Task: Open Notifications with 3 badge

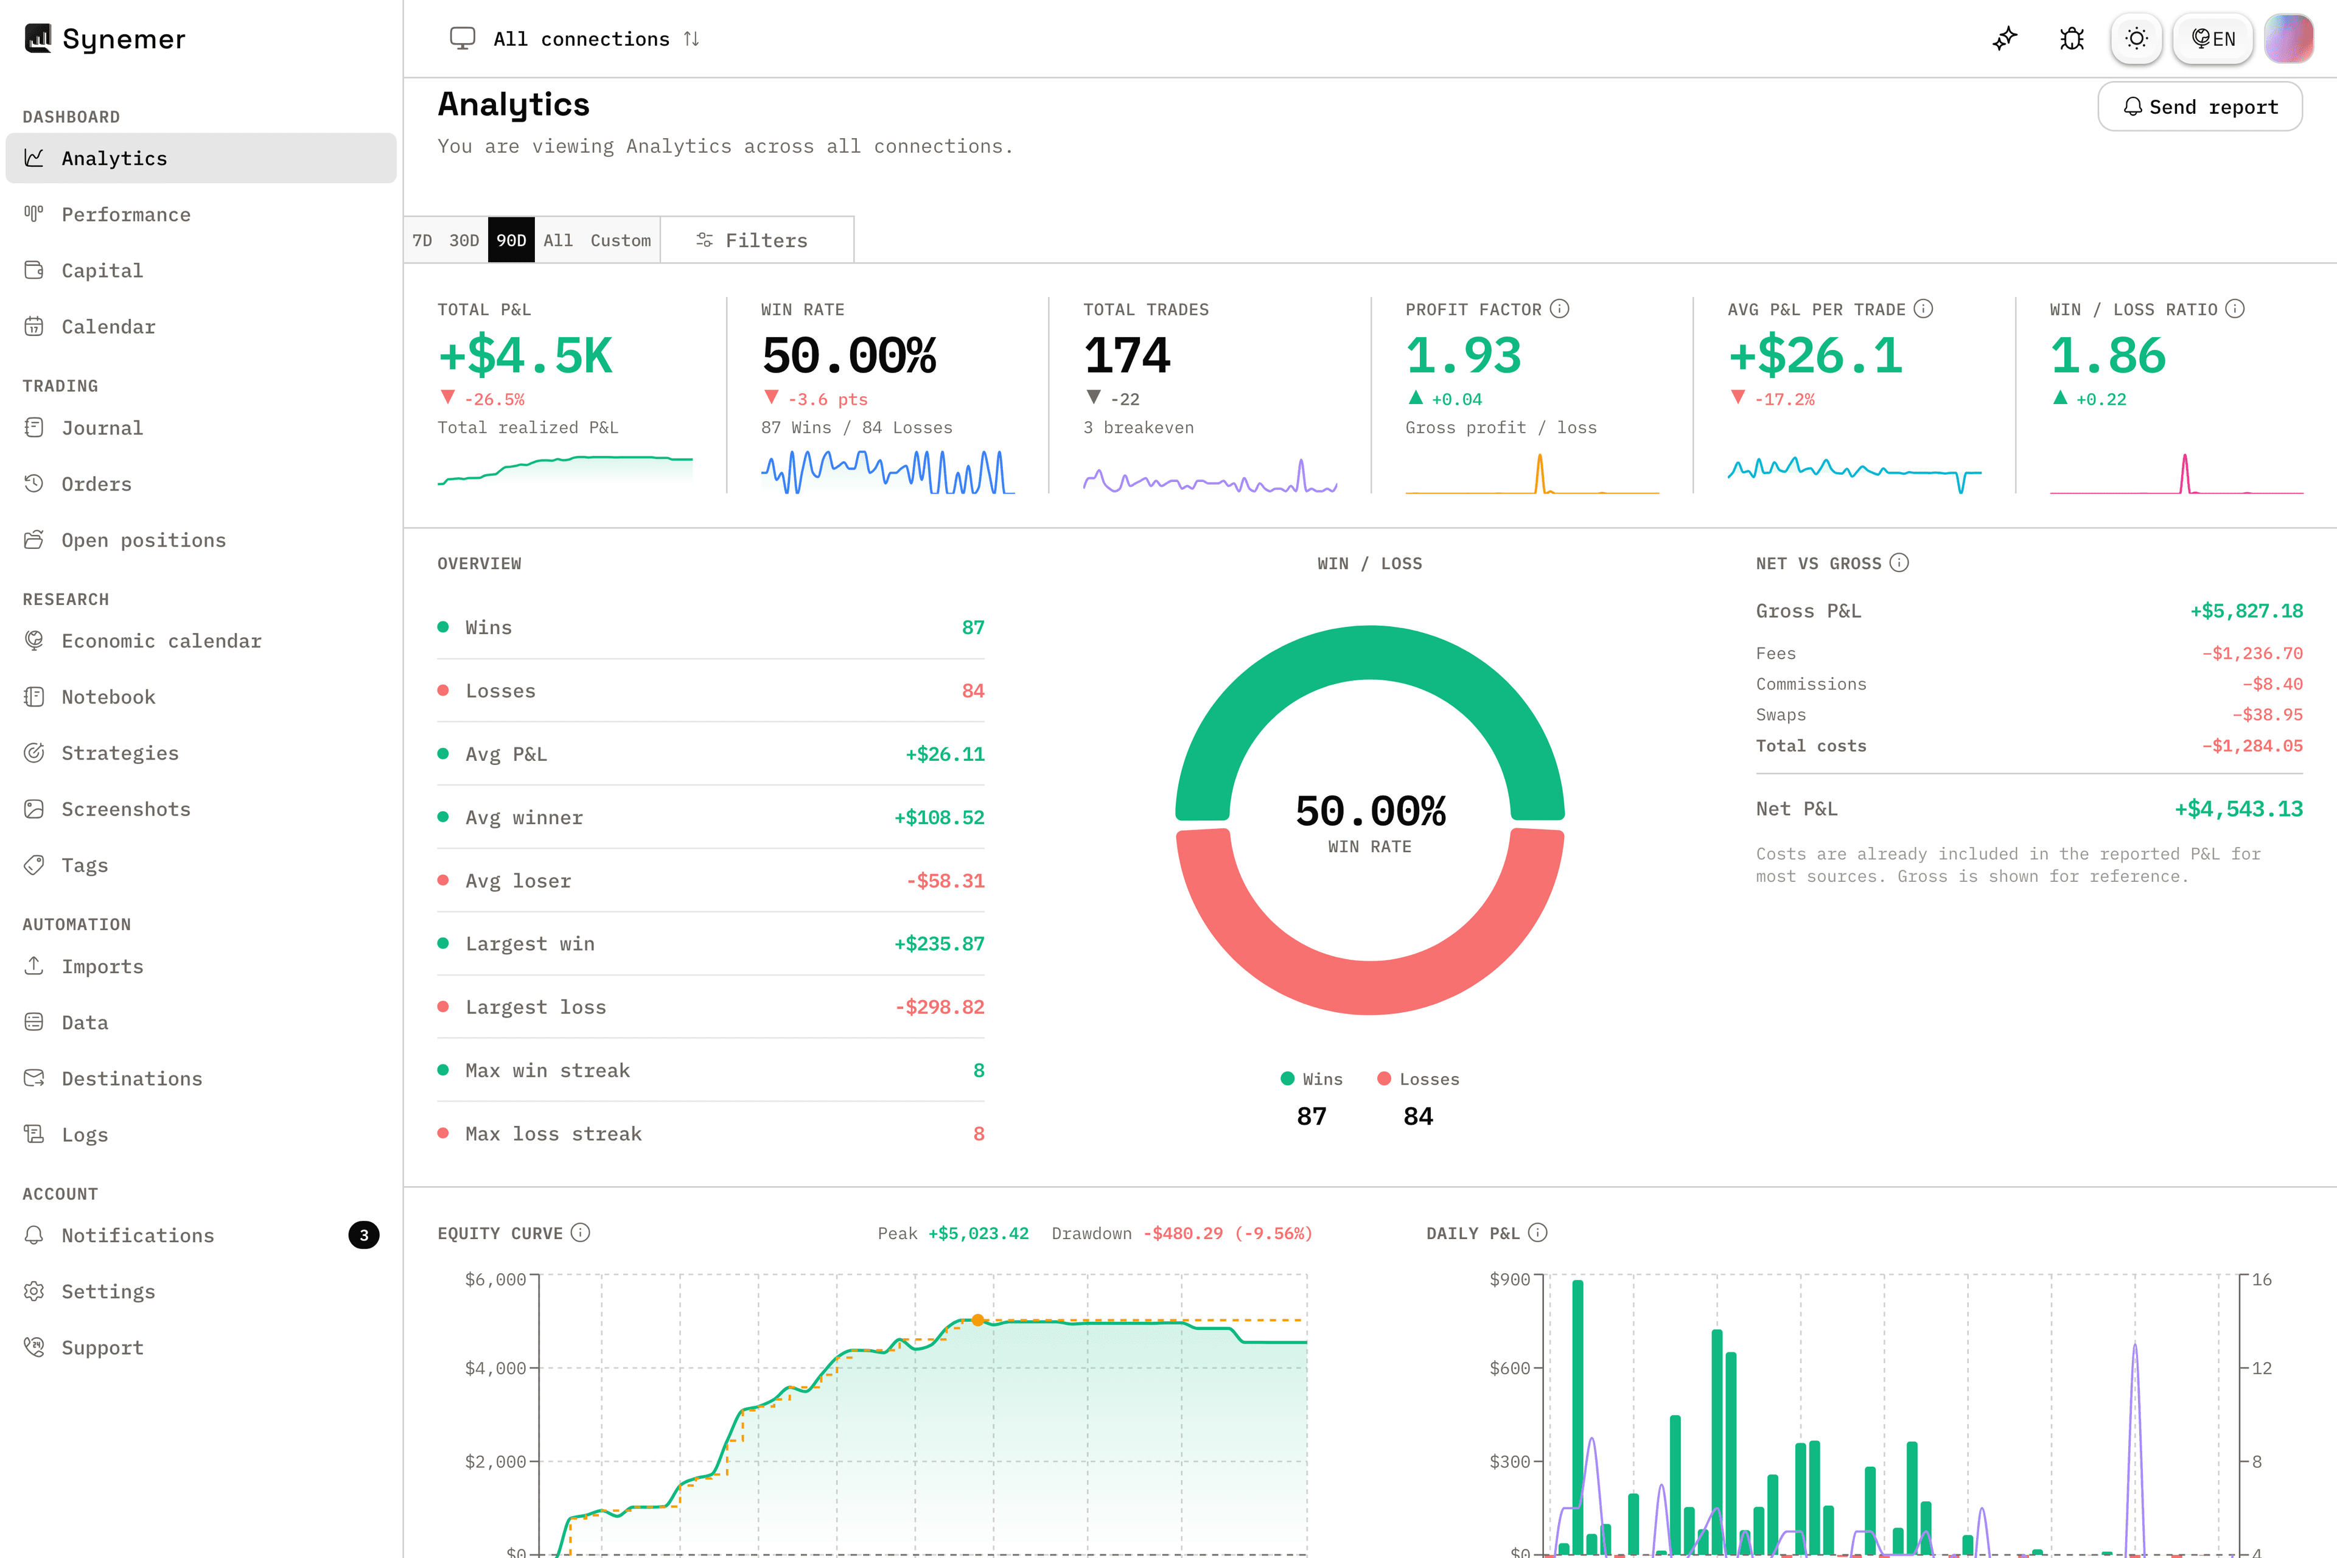Action: point(201,1235)
